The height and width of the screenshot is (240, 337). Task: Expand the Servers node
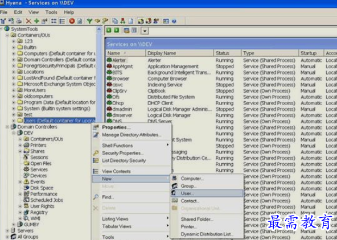point(7,230)
